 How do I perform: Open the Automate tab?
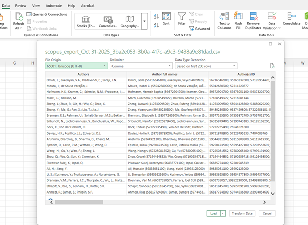click(x=53, y=5)
